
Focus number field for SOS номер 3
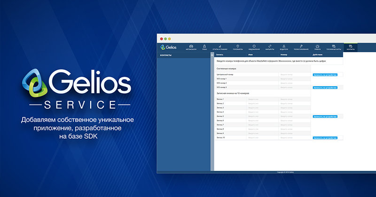pos(295,87)
